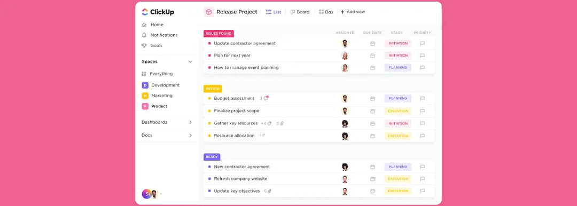
Task: Open the Development space
Action: [161, 85]
